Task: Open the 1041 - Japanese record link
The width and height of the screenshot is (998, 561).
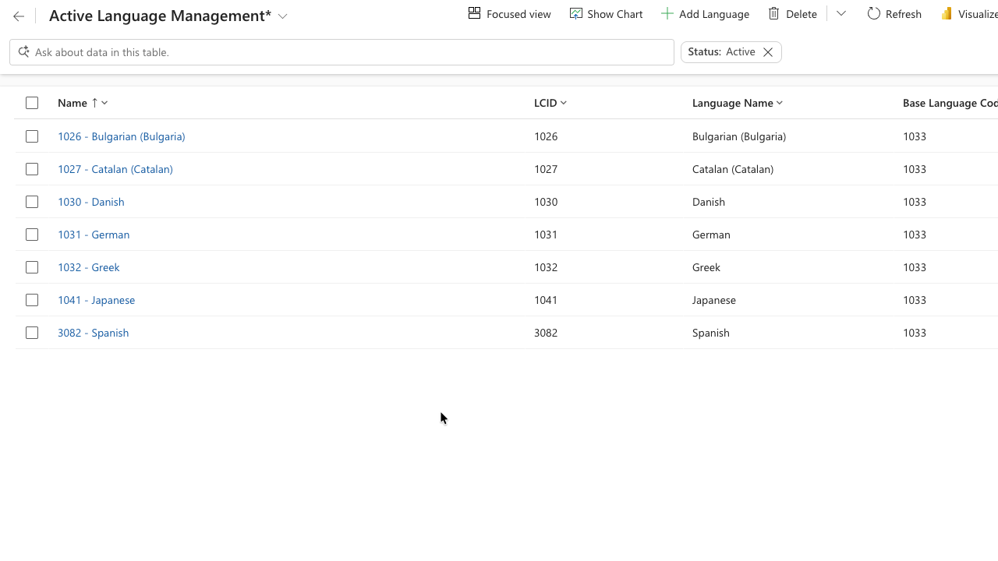Action: pos(96,300)
